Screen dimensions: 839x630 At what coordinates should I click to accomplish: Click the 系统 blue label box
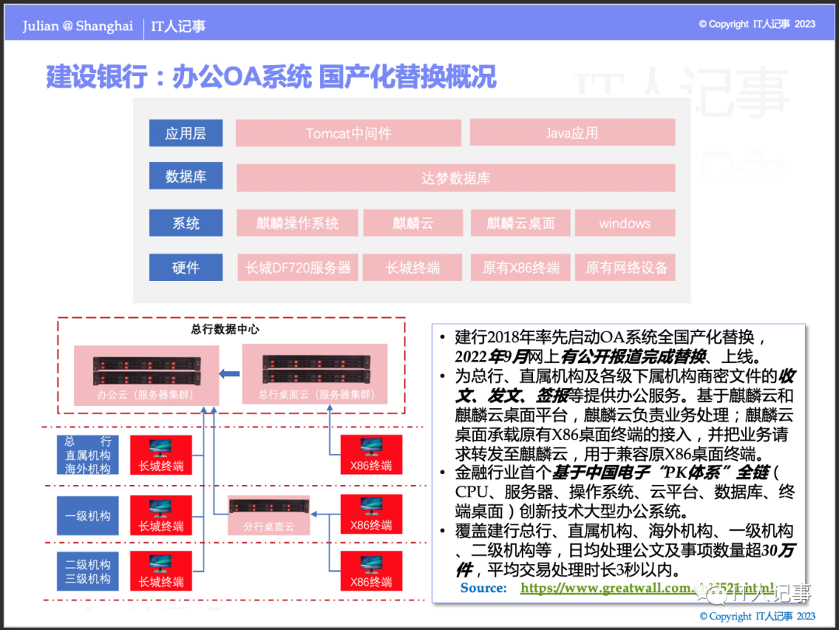tap(186, 223)
